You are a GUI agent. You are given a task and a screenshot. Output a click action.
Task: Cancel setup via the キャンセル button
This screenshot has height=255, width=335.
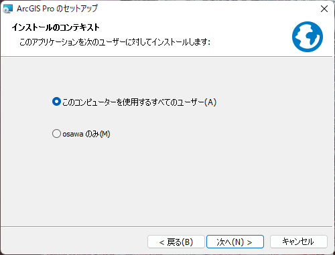(x=299, y=242)
